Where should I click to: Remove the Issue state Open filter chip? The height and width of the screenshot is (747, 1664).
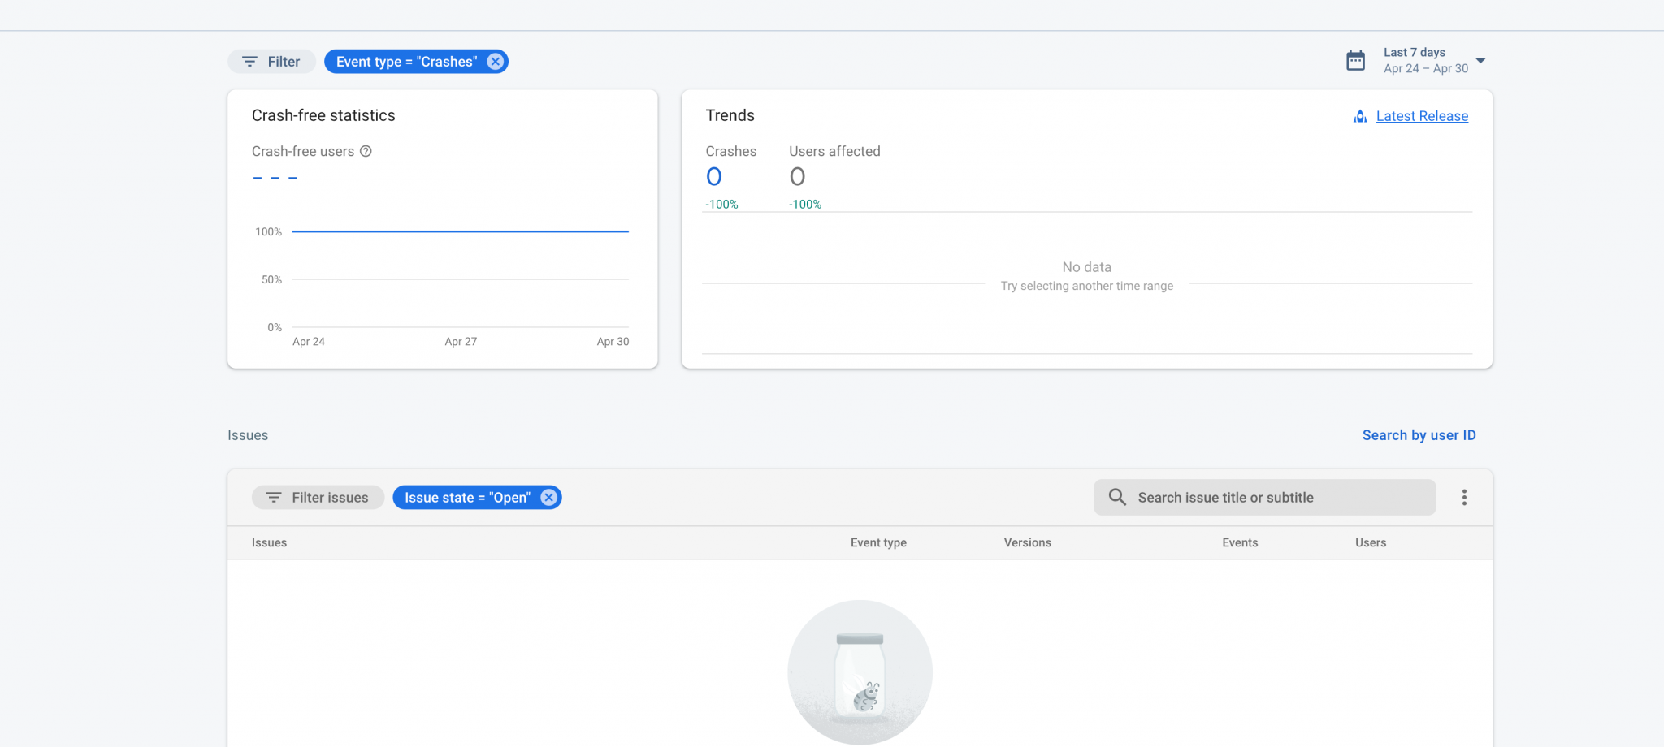548,497
